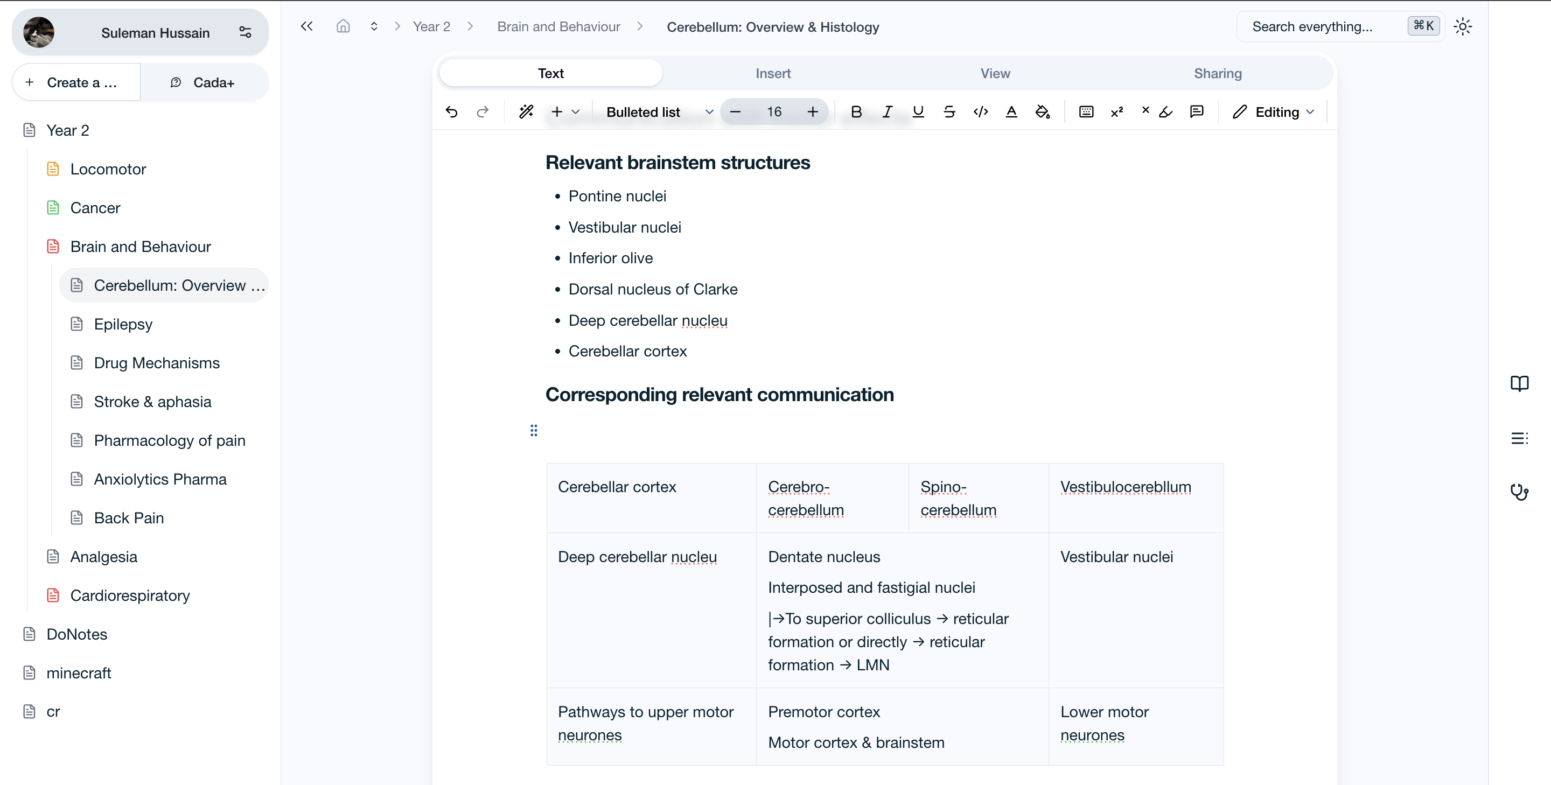Click the strikethrough formatting icon
Image resolution: width=1551 pixels, height=785 pixels.
pyautogui.click(x=949, y=112)
